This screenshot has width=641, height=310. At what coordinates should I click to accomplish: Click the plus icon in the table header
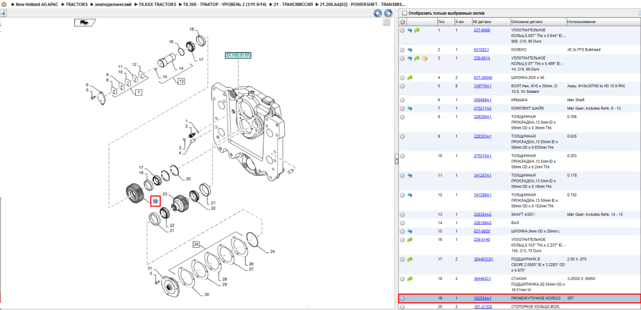403,22
